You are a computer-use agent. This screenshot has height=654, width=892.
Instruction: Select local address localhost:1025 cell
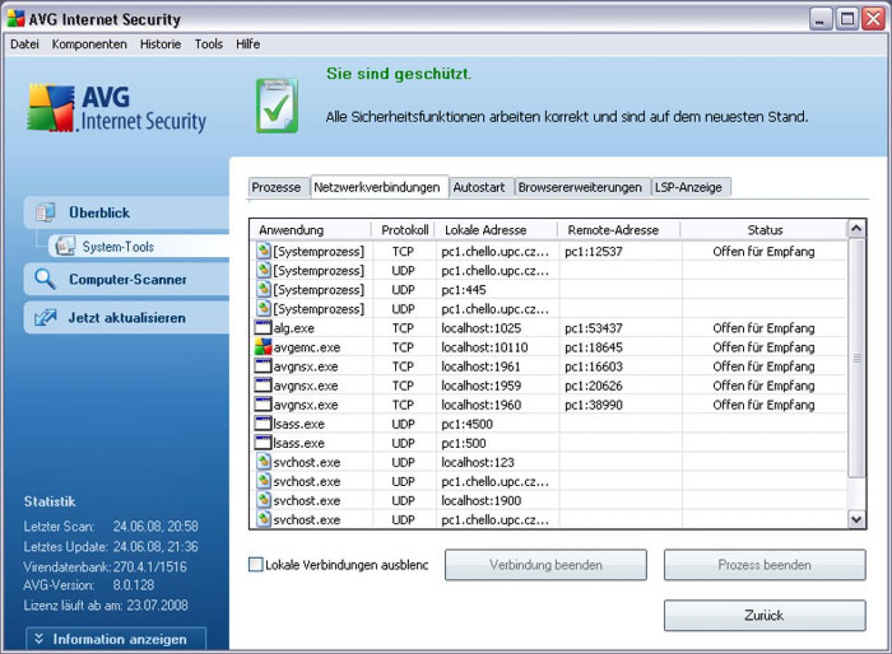497,328
